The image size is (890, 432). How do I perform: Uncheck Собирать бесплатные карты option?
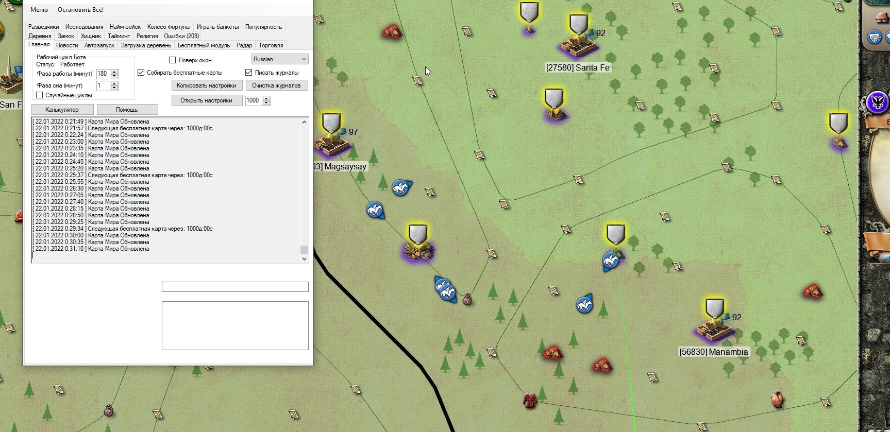point(141,73)
